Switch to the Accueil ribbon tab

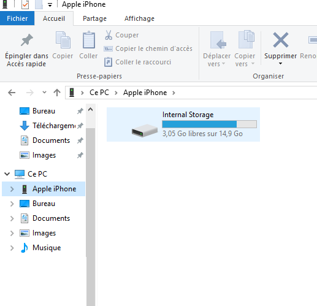pyautogui.click(x=54, y=18)
